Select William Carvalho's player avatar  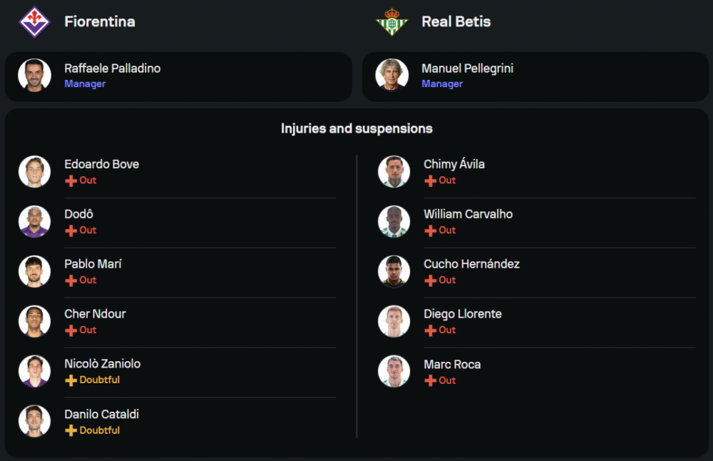point(394,221)
